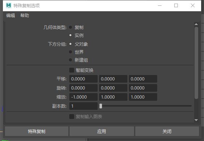Click the third 旋转 Z value field
The height and width of the screenshot is (141, 204).
coord(143,88)
